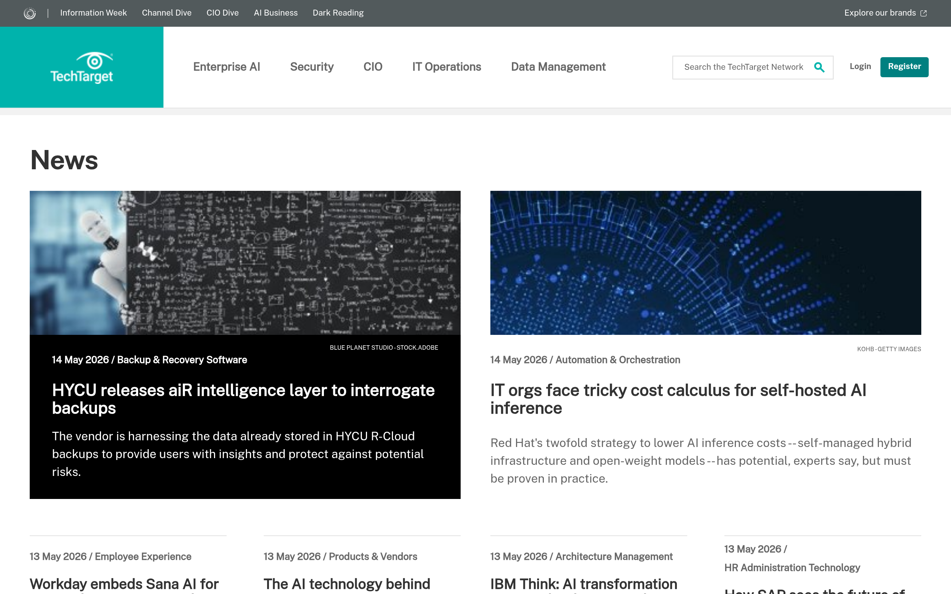The height and width of the screenshot is (594, 951).
Task: Open Workday embeds Sana AI headline
Action: pos(124,584)
